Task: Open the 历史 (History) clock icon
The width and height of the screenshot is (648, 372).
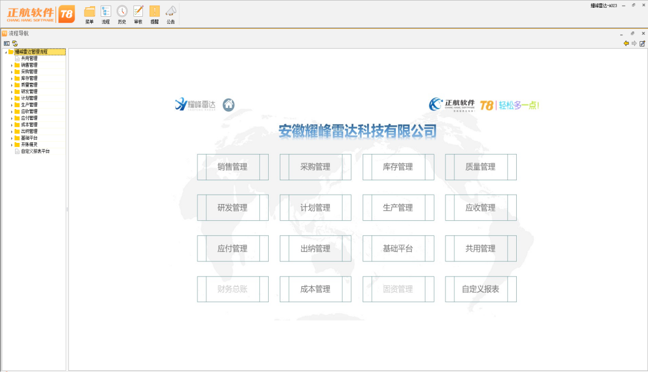Action: pos(122,12)
